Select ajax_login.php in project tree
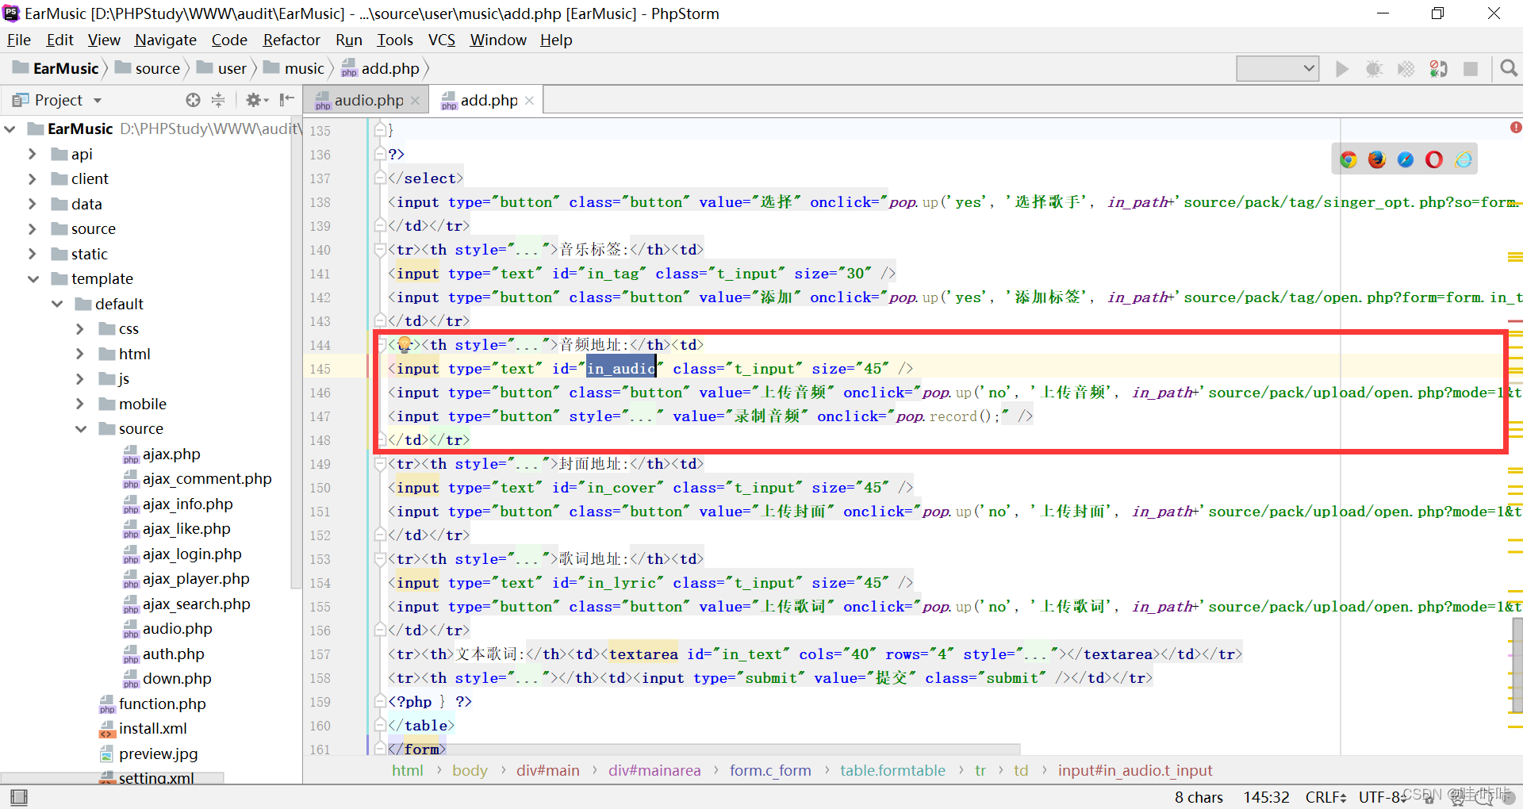 (192, 554)
